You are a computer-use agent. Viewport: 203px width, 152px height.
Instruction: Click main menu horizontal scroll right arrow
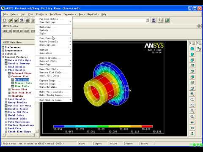point(33,135)
